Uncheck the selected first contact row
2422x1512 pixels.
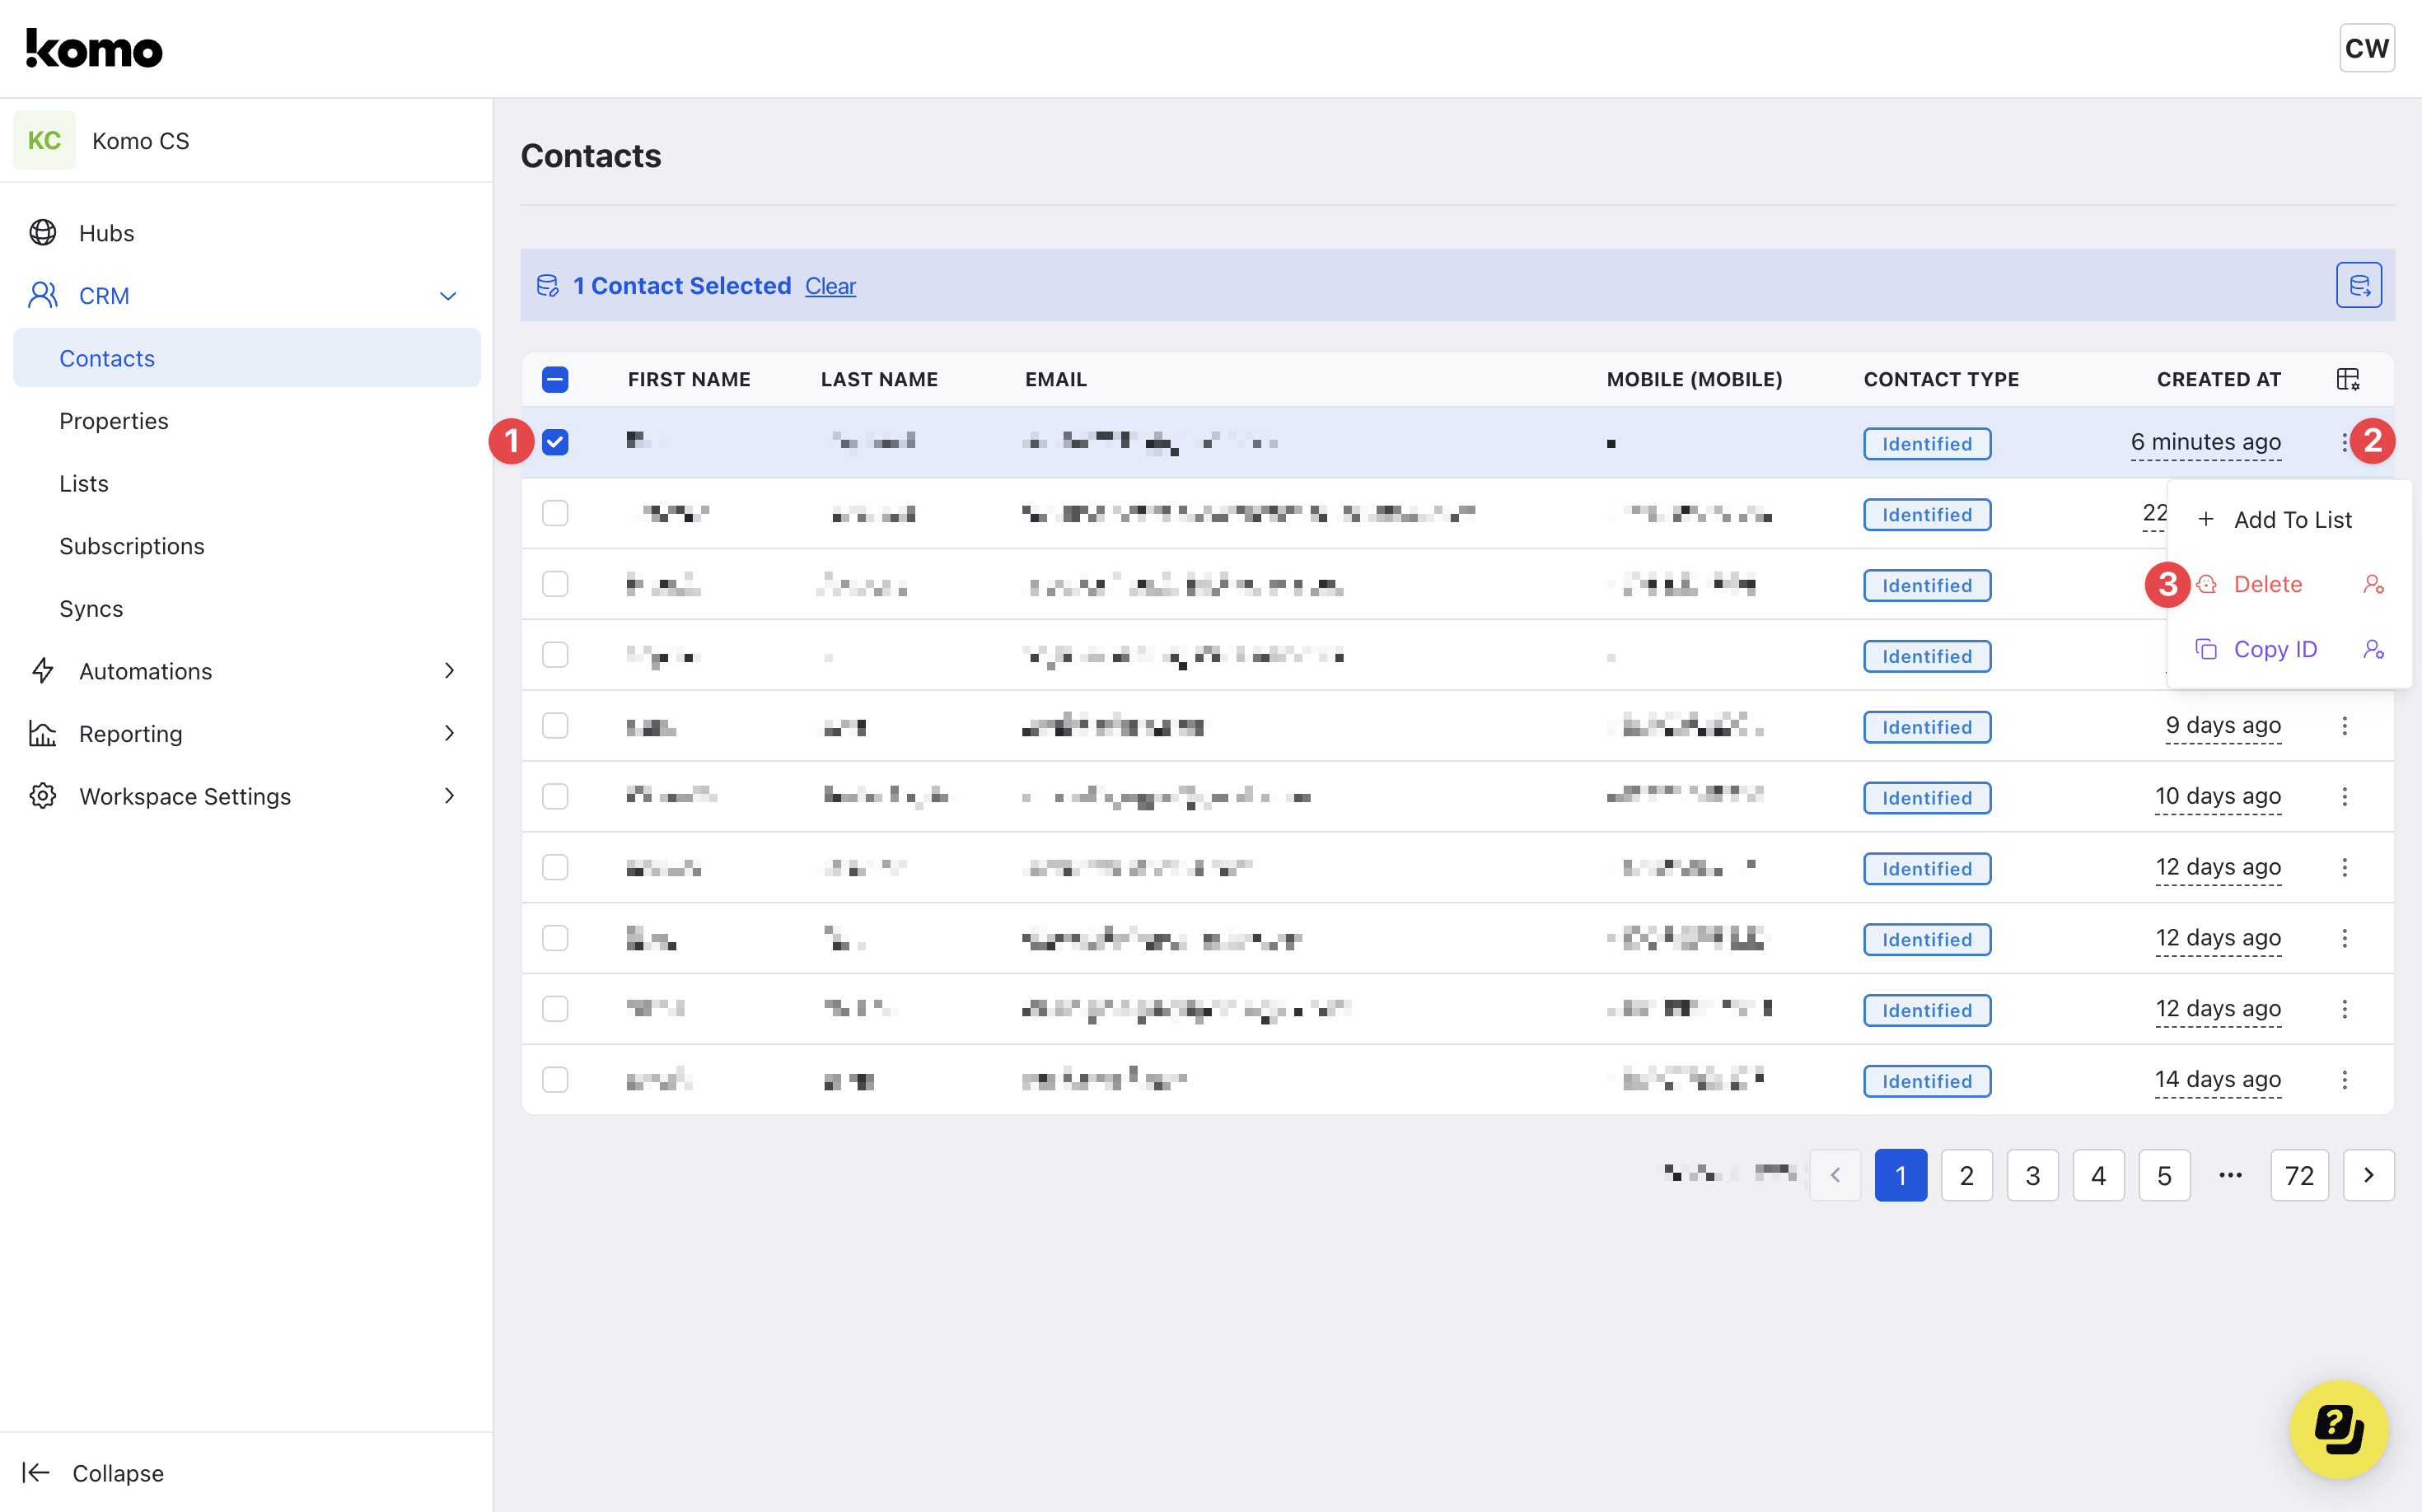point(555,442)
